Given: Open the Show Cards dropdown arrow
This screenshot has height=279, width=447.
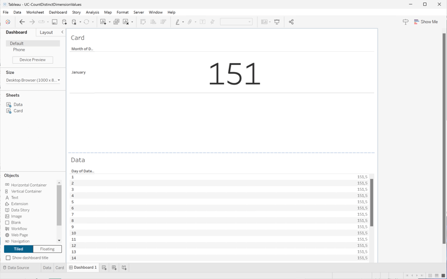Looking at the screenshot, I should pos(269,22).
